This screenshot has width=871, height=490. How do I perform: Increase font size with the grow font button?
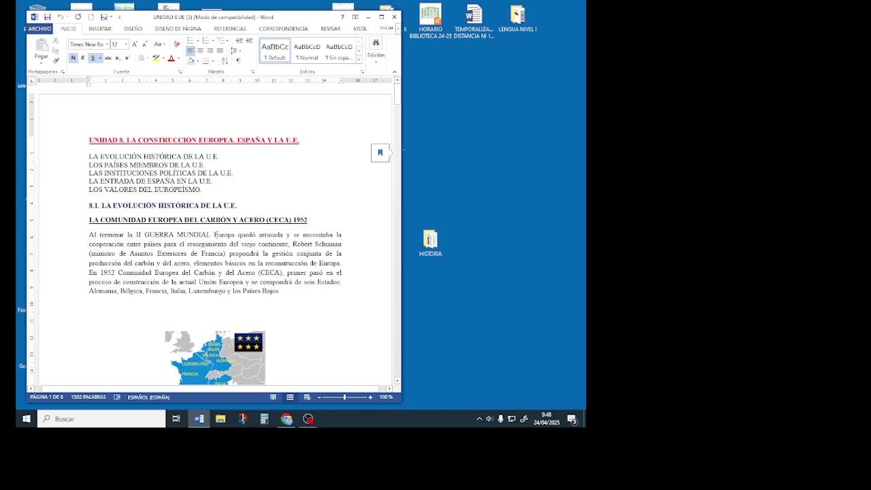[x=135, y=44]
